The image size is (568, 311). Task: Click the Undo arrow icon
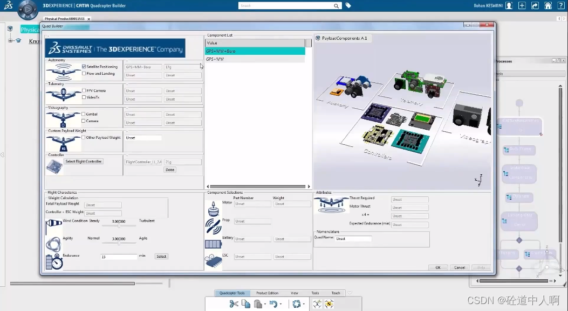[x=273, y=304]
